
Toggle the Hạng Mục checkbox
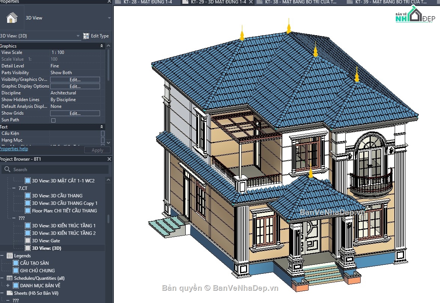pyautogui.click(x=103, y=140)
